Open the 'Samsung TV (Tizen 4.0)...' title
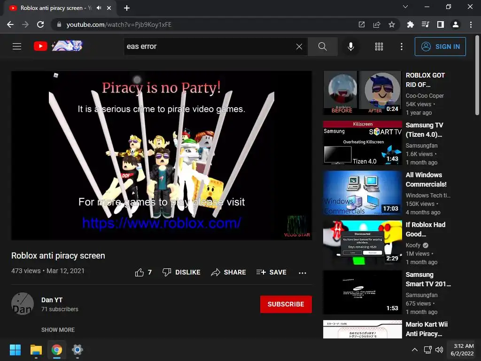This screenshot has width=481, height=361. [425, 130]
